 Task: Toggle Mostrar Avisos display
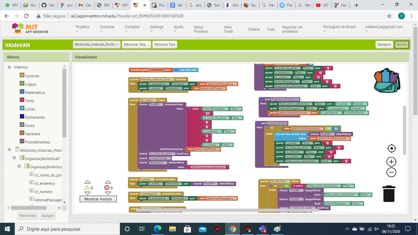pos(98,199)
